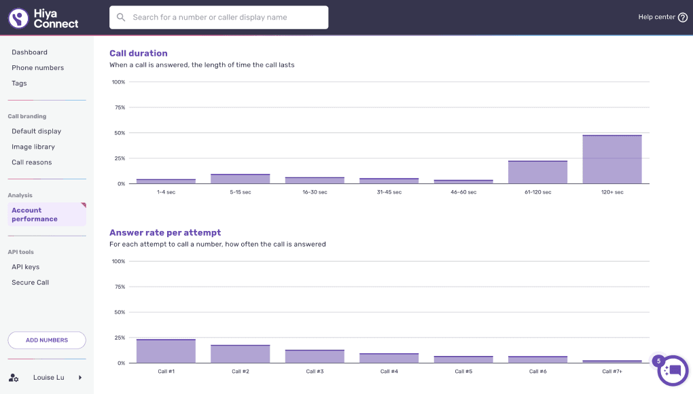Select Account performance in the sidebar
Image resolution: width=693 pixels, height=394 pixels.
(47, 214)
